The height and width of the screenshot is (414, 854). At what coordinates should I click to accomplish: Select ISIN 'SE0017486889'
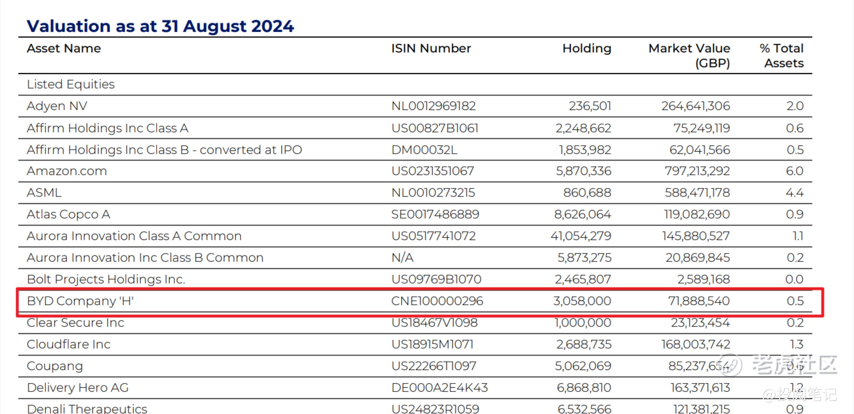pyautogui.click(x=435, y=214)
